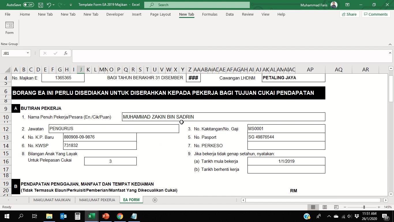Switch to MAKLUMAT MAJIKAN sheet
This screenshot has width=394, height=222.
pos(52,200)
